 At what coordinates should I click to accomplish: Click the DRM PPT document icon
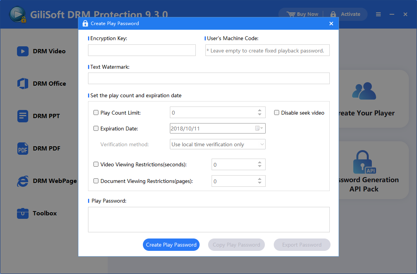(23, 116)
